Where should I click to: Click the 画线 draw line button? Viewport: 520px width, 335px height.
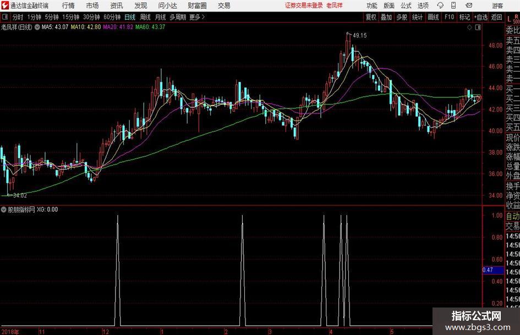[x=433, y=17]
